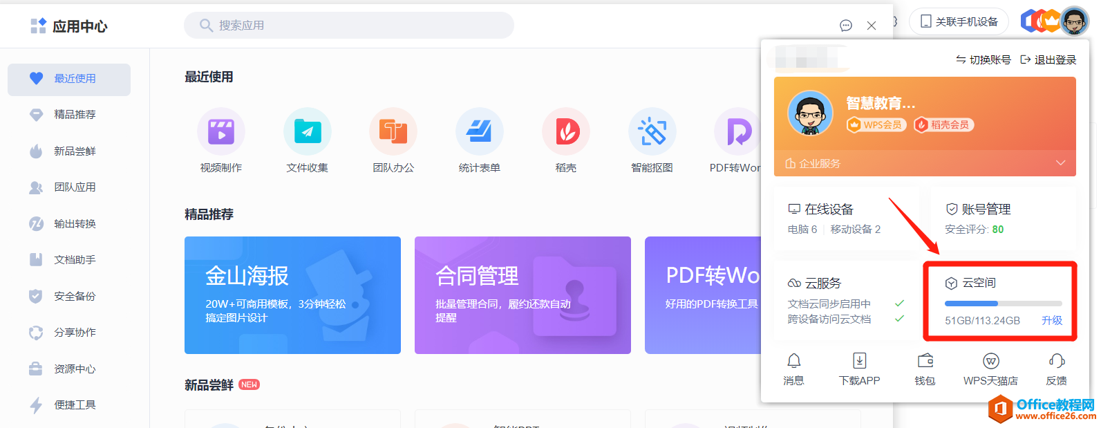Toggle the 跨设备访问云文档 checkmark

899,319
